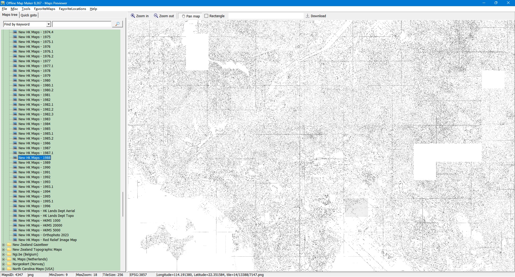Expand the NL Maps (Netherlands) node
515x277 pixels.
pos(3,259)
